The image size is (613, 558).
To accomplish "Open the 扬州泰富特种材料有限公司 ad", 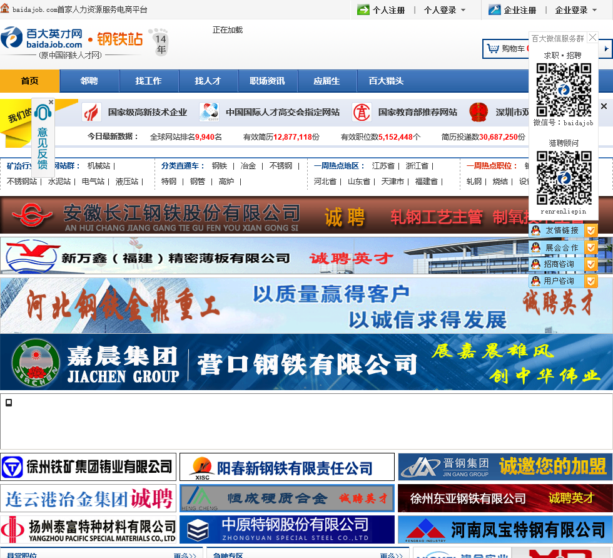I will point(88,529).
